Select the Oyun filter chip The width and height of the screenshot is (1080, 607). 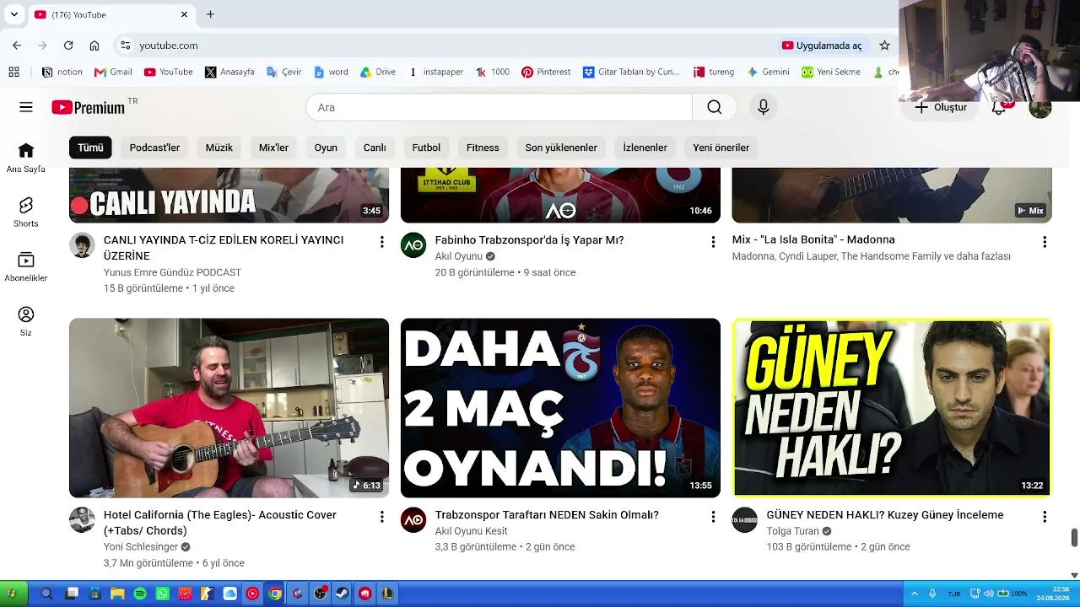[x=326, y=148]
